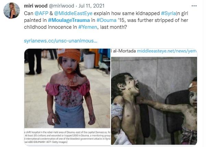Open the #MoulageTrauma hashtag
The width and height of the screenshot is (208, 147).
coord(69,20)
